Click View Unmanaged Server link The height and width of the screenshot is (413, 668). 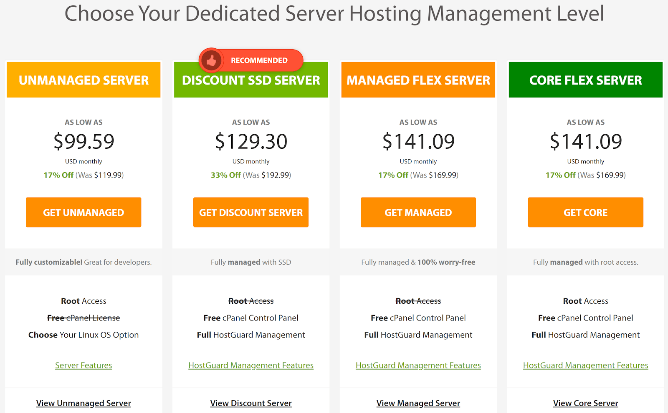(83, 403)
